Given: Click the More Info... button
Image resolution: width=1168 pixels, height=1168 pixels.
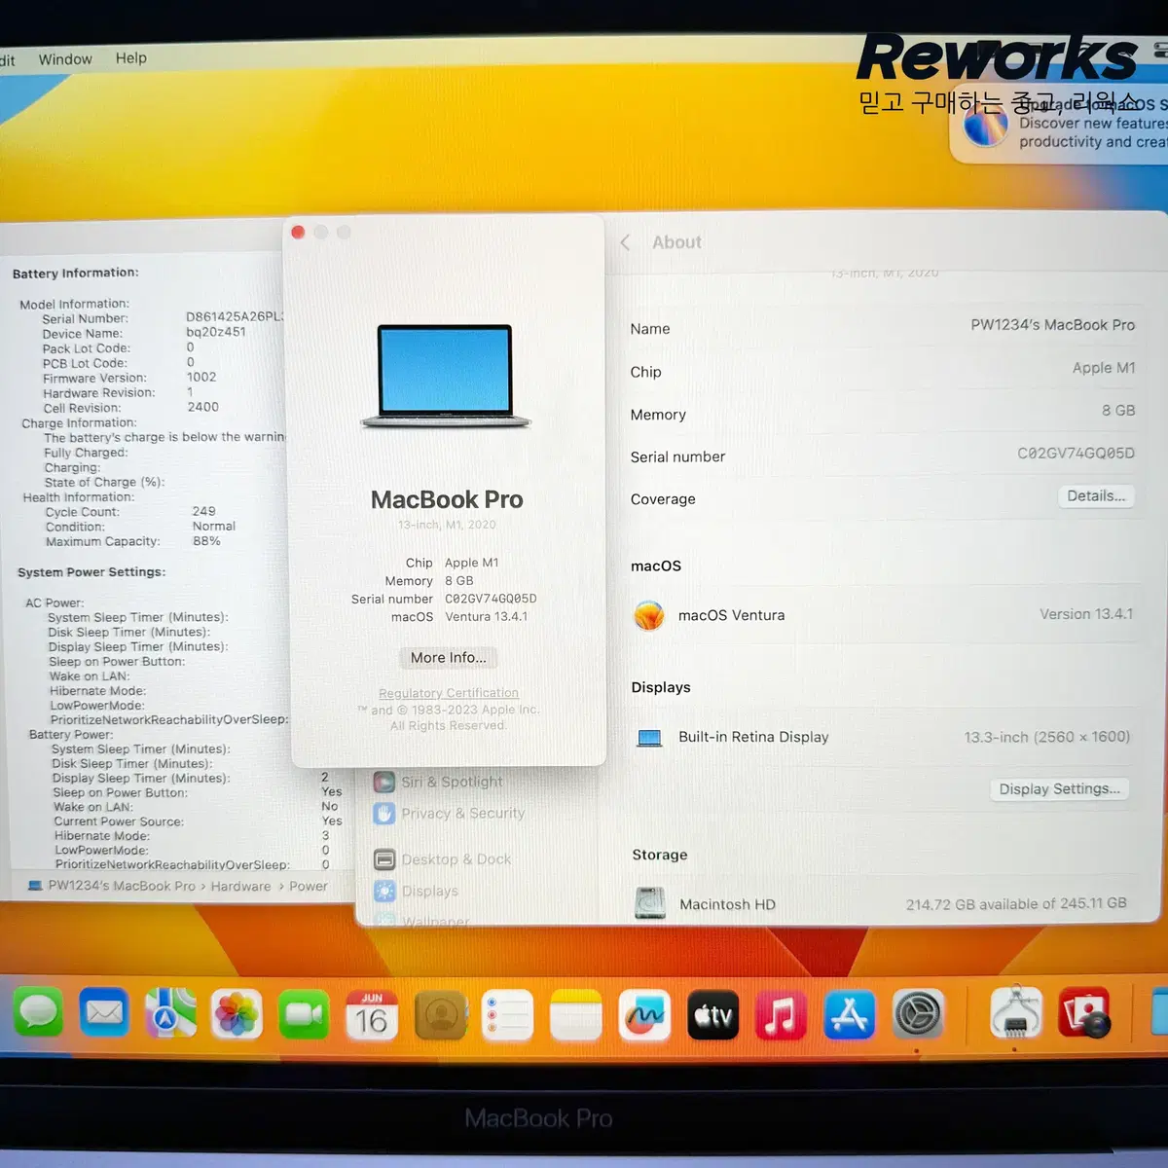Looking at the screenshot, I should [x=448, y=658].
